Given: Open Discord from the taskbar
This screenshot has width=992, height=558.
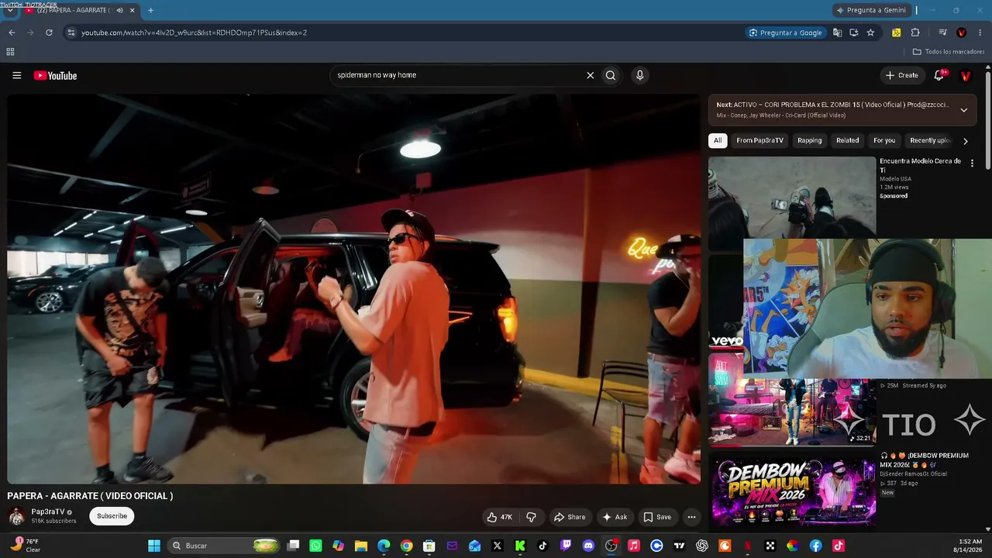Looking at the screenshot, I should (588, 546).
